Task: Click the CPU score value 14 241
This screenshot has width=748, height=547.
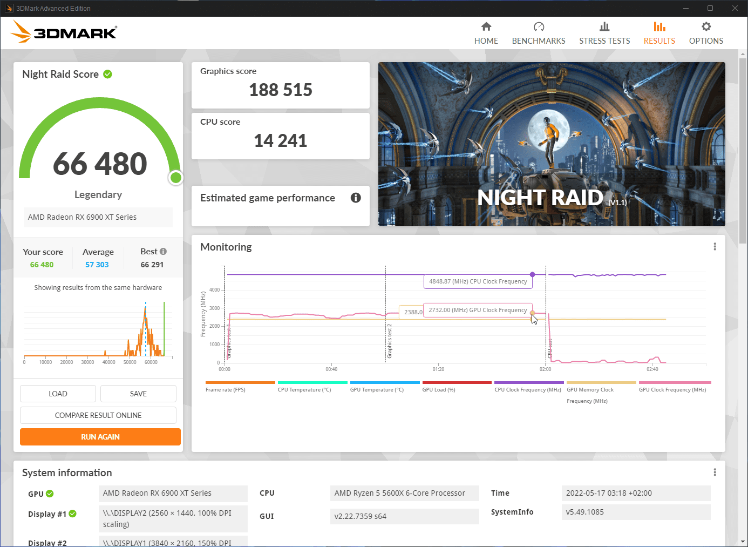Action: point(281,140)
